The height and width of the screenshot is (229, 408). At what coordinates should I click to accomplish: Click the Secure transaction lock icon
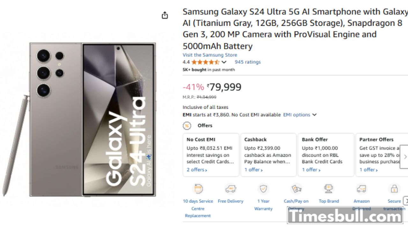pyautogui.click(x=394, y=189)
